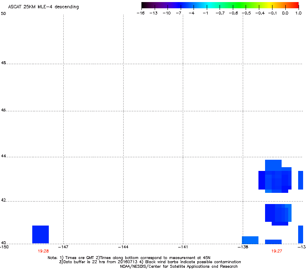This screenshot has height=269, width=306.
Task: Click the longitude label -138
Action: (x=243, y=247)
